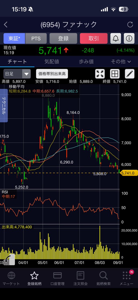The height and width of the screenshot is (300, 138).
Task: Refresh the stock quote
Action: pyautogui.click(x=130, y=25)
